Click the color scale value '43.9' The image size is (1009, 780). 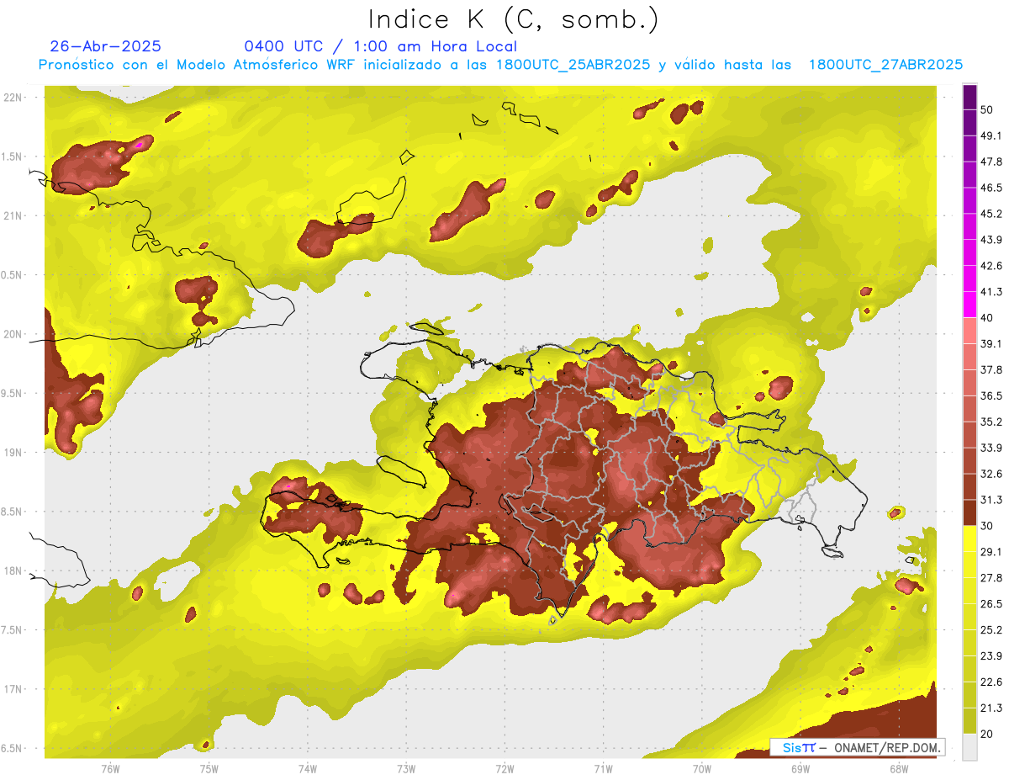(x=991, y=240)
